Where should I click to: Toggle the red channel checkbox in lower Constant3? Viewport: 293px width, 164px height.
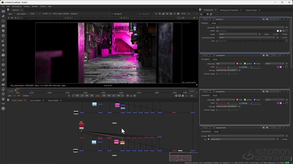[x=237, y=100]
